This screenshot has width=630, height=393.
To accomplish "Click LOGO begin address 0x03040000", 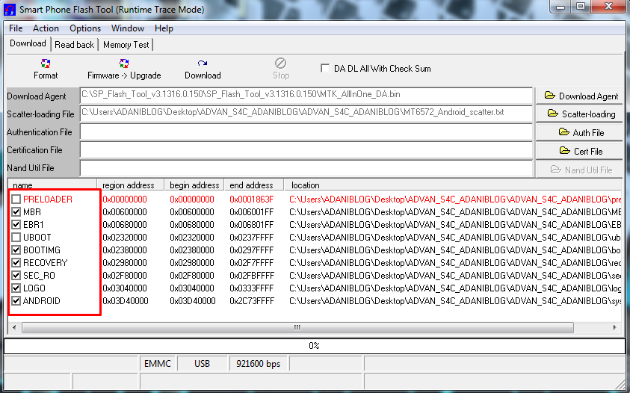I will click(x=192, y=288).
